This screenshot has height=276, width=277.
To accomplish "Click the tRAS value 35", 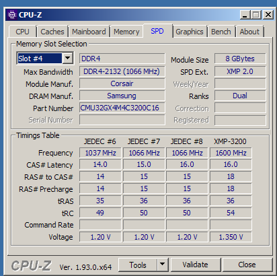I will 100,201.
